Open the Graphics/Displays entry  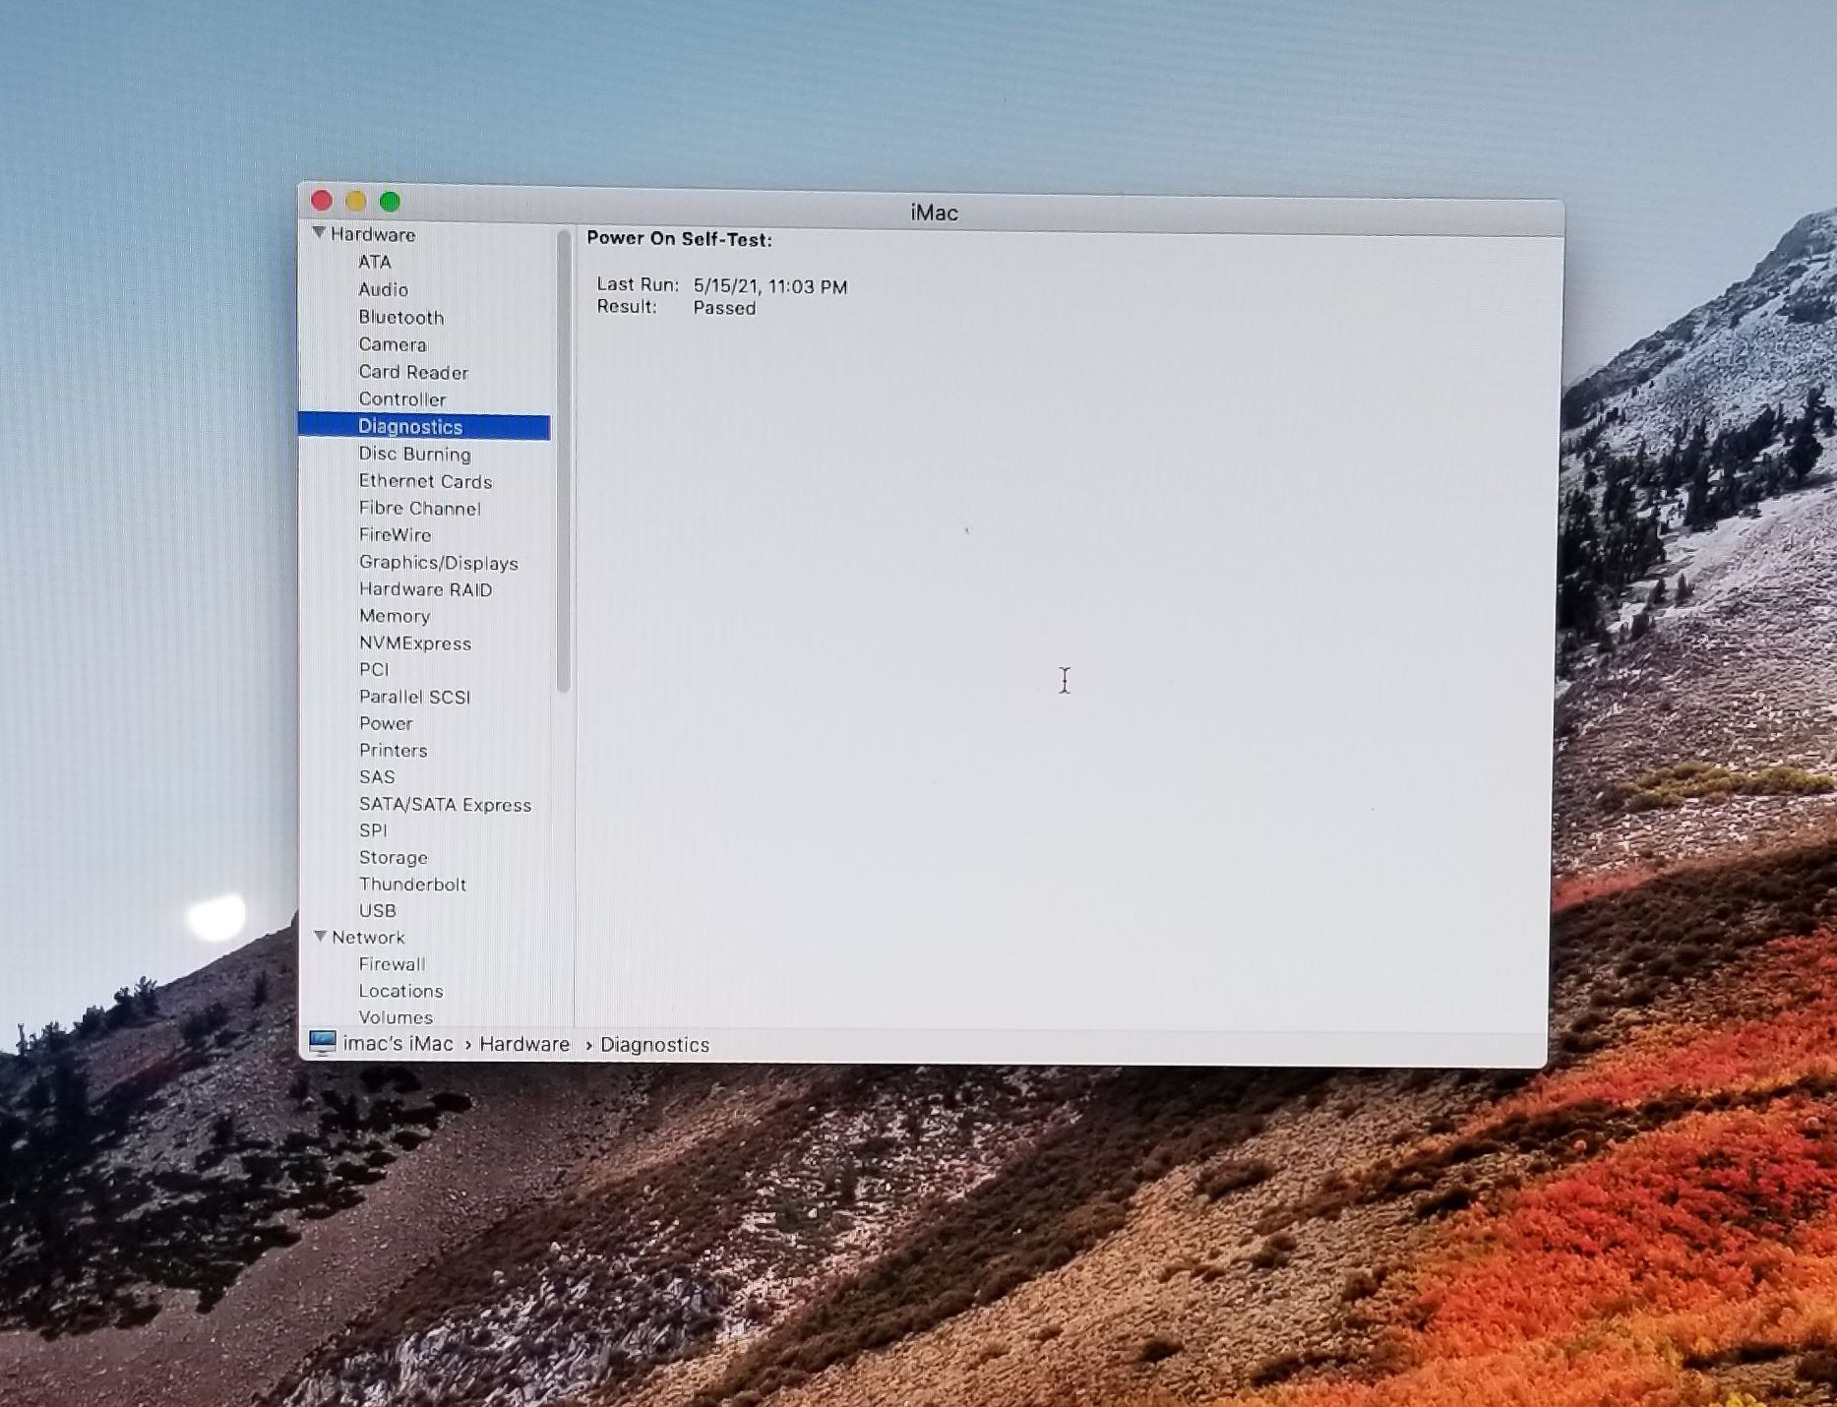(x=438, y=563)
